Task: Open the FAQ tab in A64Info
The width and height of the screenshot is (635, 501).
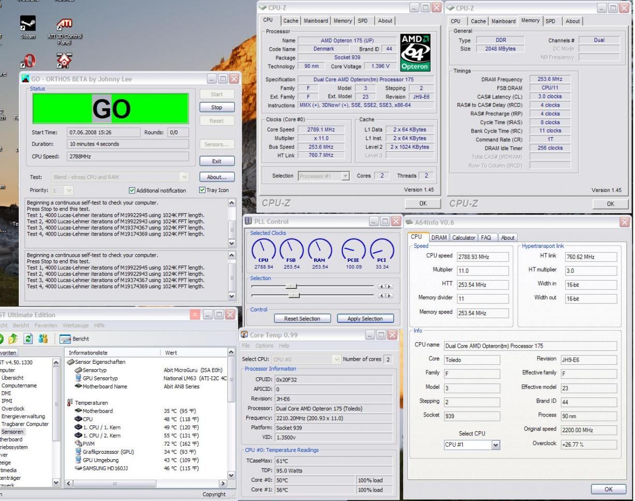Action: coord(485,238)
